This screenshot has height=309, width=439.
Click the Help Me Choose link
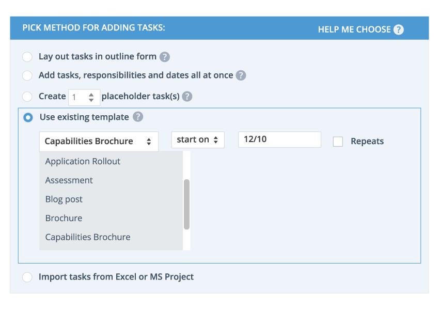(354, 29)
